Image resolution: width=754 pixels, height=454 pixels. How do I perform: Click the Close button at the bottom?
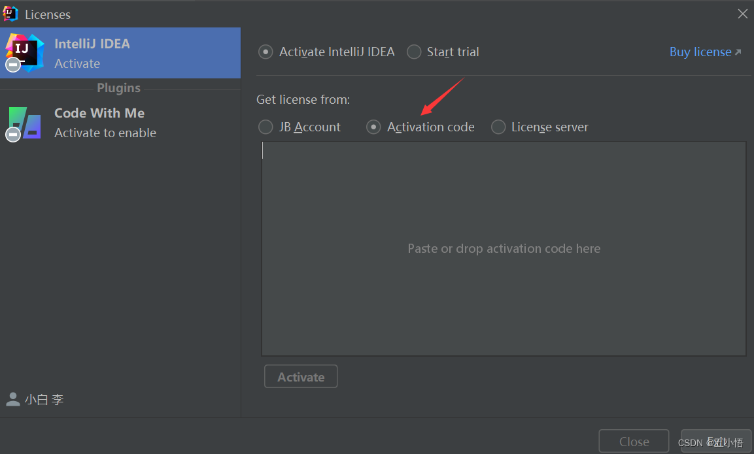click(634, 441)
